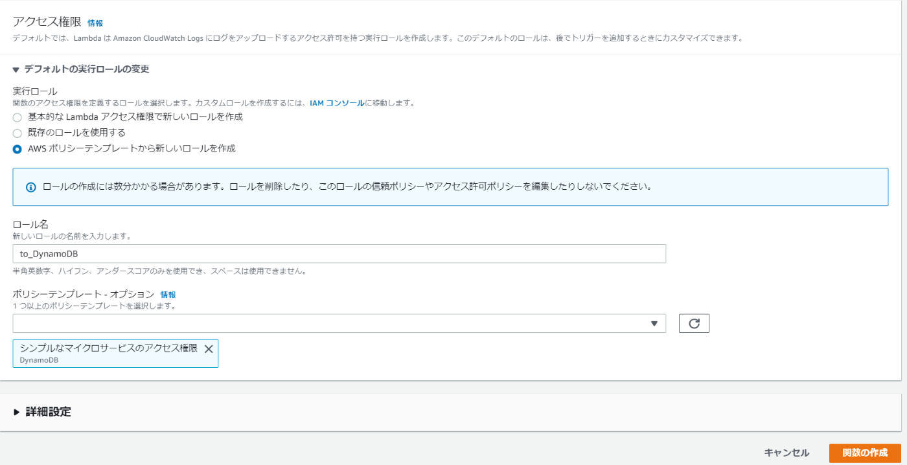Remove シンプルなマイクロサービスのアクセス権限 tag with X
907x465 pixels.
pyautogui.click(x=209, y=348)
